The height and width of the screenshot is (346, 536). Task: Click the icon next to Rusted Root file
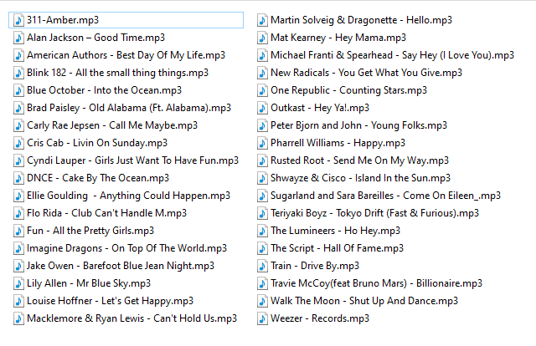(x=262, y=160)
